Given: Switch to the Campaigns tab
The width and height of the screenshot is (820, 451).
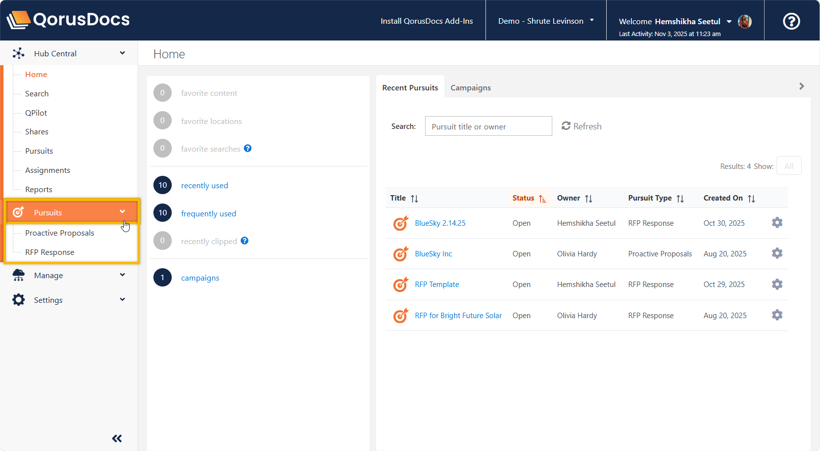Looking at the screenshot, I should [x=470, y=87].
